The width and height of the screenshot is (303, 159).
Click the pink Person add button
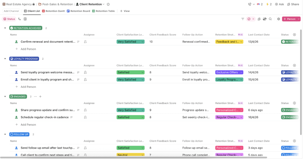[x=290, y=19]
